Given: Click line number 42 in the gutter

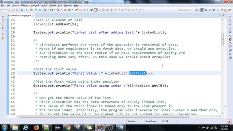Looking at the screenshot, I should point(13,86).
